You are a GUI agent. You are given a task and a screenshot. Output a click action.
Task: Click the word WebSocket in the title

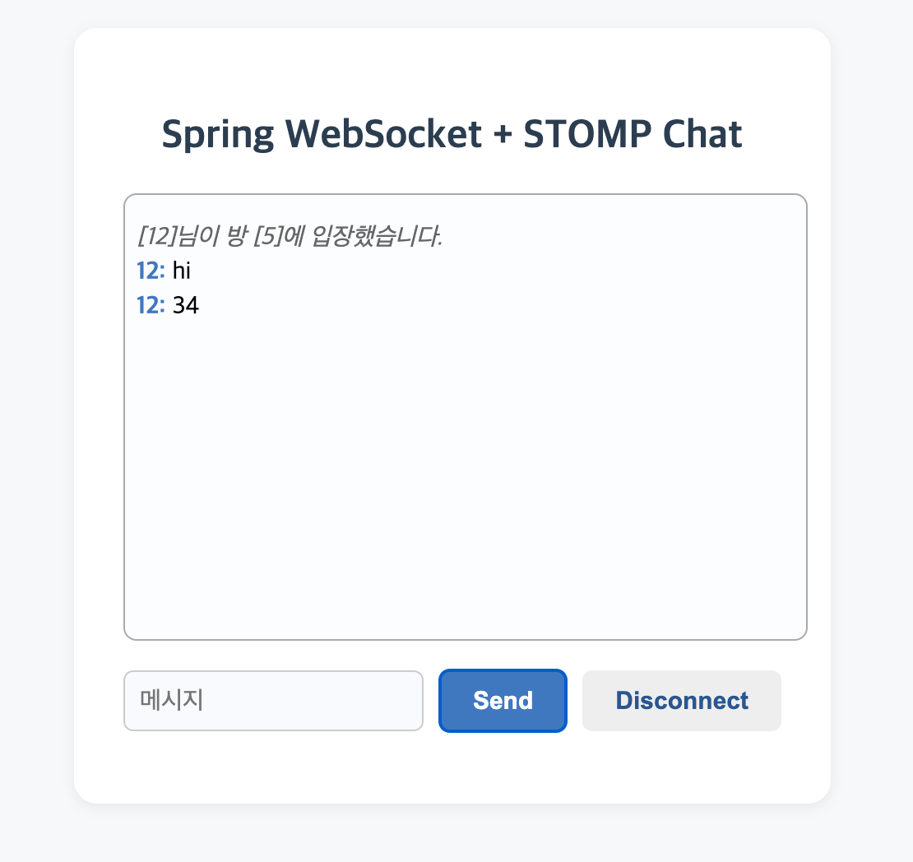pos(383,134)
